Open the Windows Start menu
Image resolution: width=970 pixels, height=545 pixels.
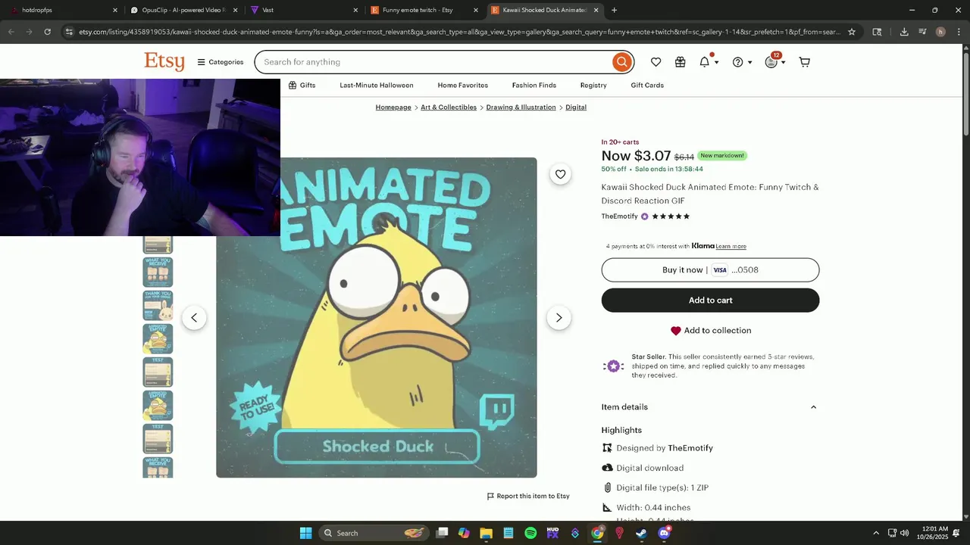305,533
